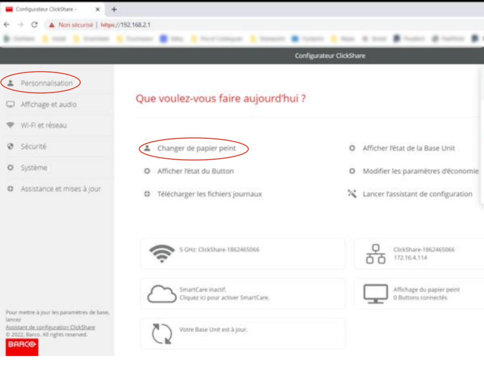Click the gear icon beside Système
This screenshot has height=372, width=484.
10,167
